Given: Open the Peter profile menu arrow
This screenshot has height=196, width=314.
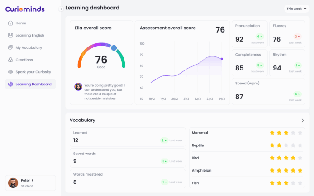Looking at the screenshot, I should point(33,180).
